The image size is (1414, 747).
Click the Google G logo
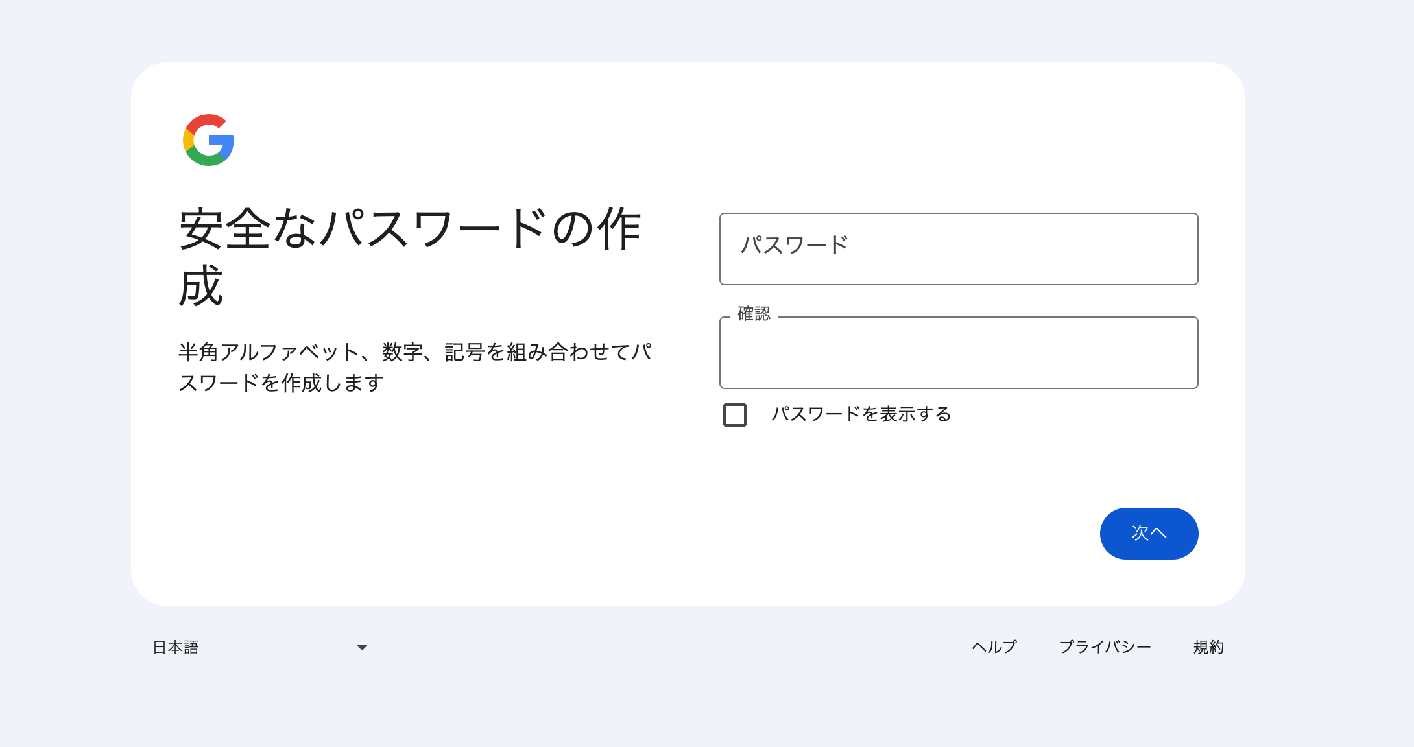(208, 140)
